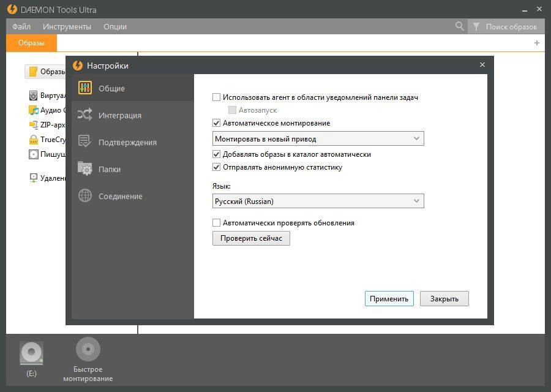Click the Проверить сейчас button
The height and width of the screenshot is (392, 551).
[x=251, y=238]
